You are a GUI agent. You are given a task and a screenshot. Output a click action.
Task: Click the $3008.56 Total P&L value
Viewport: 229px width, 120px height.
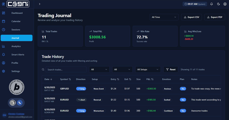(x=97, y=37)
